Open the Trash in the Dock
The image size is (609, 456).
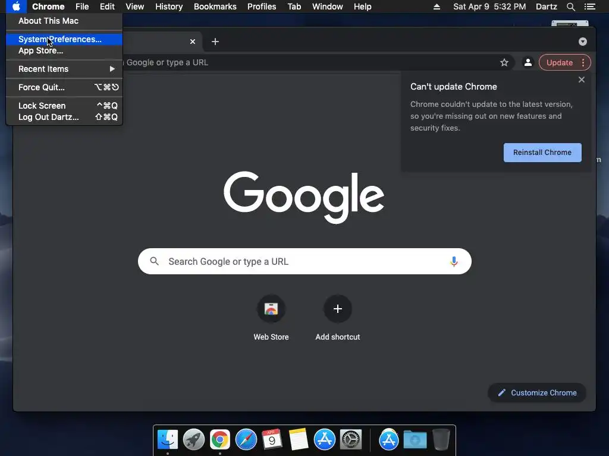pyautogui.click(x=441, y=440)
